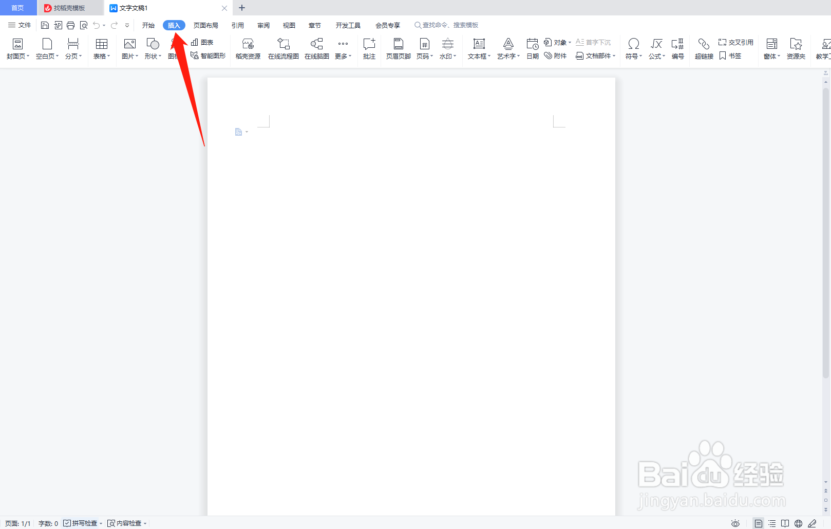Open the 文件 file menu

[x=20, y=25]
